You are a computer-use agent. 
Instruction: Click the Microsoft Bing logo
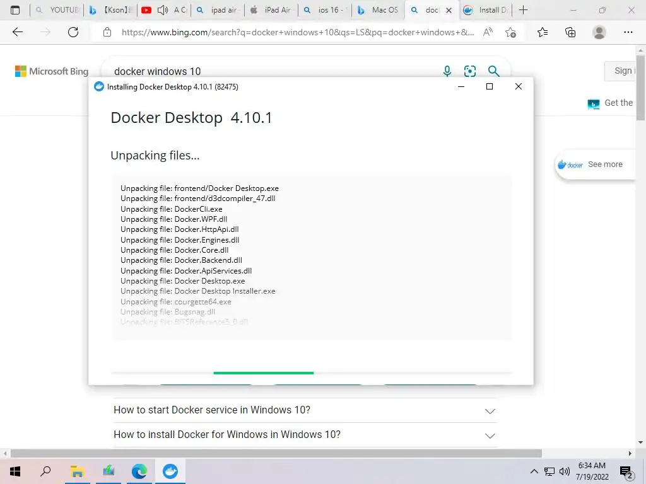pos(52,71)
